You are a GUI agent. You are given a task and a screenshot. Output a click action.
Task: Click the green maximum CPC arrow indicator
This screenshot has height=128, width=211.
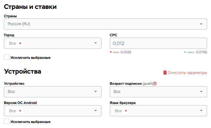(185, 52)
